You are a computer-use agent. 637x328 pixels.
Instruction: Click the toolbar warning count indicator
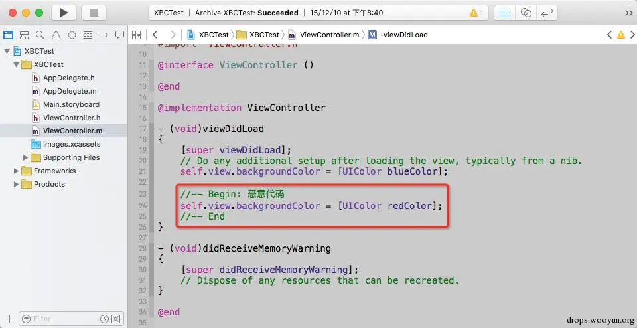(476, 13)
